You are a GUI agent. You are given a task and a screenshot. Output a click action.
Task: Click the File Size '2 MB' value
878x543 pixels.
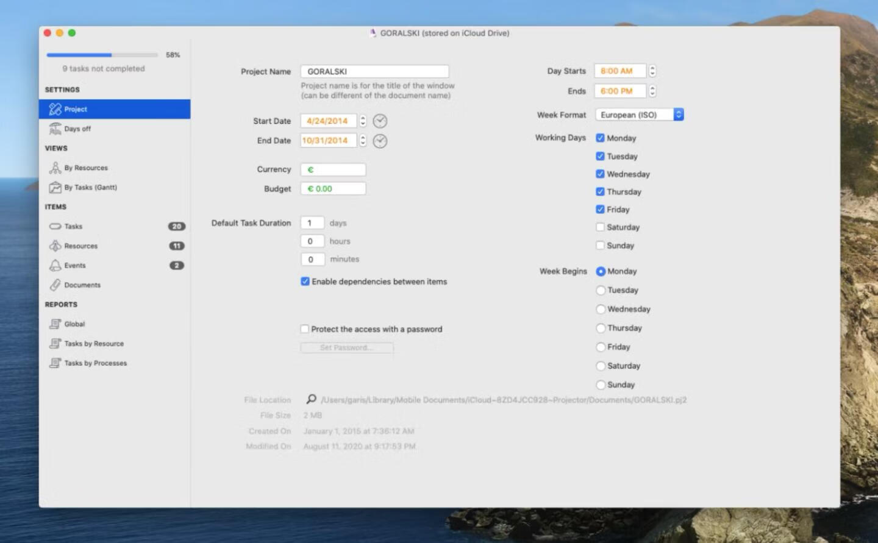tap(312, 415)
